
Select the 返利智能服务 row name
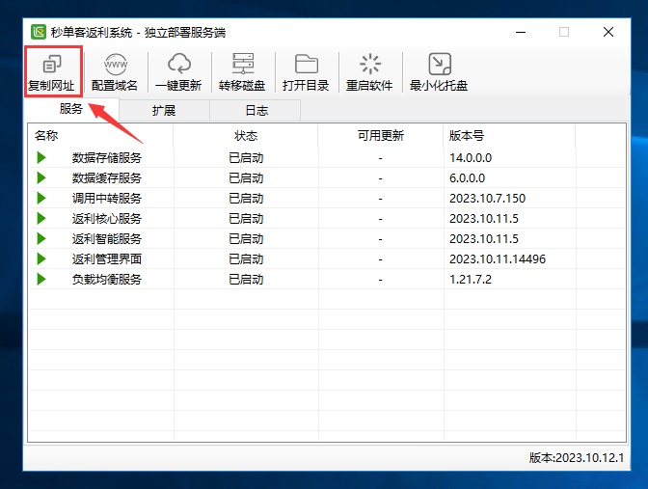click(x=107, y=239)
